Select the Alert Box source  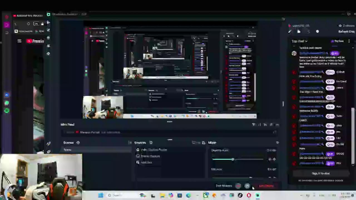tap(144, 162)
